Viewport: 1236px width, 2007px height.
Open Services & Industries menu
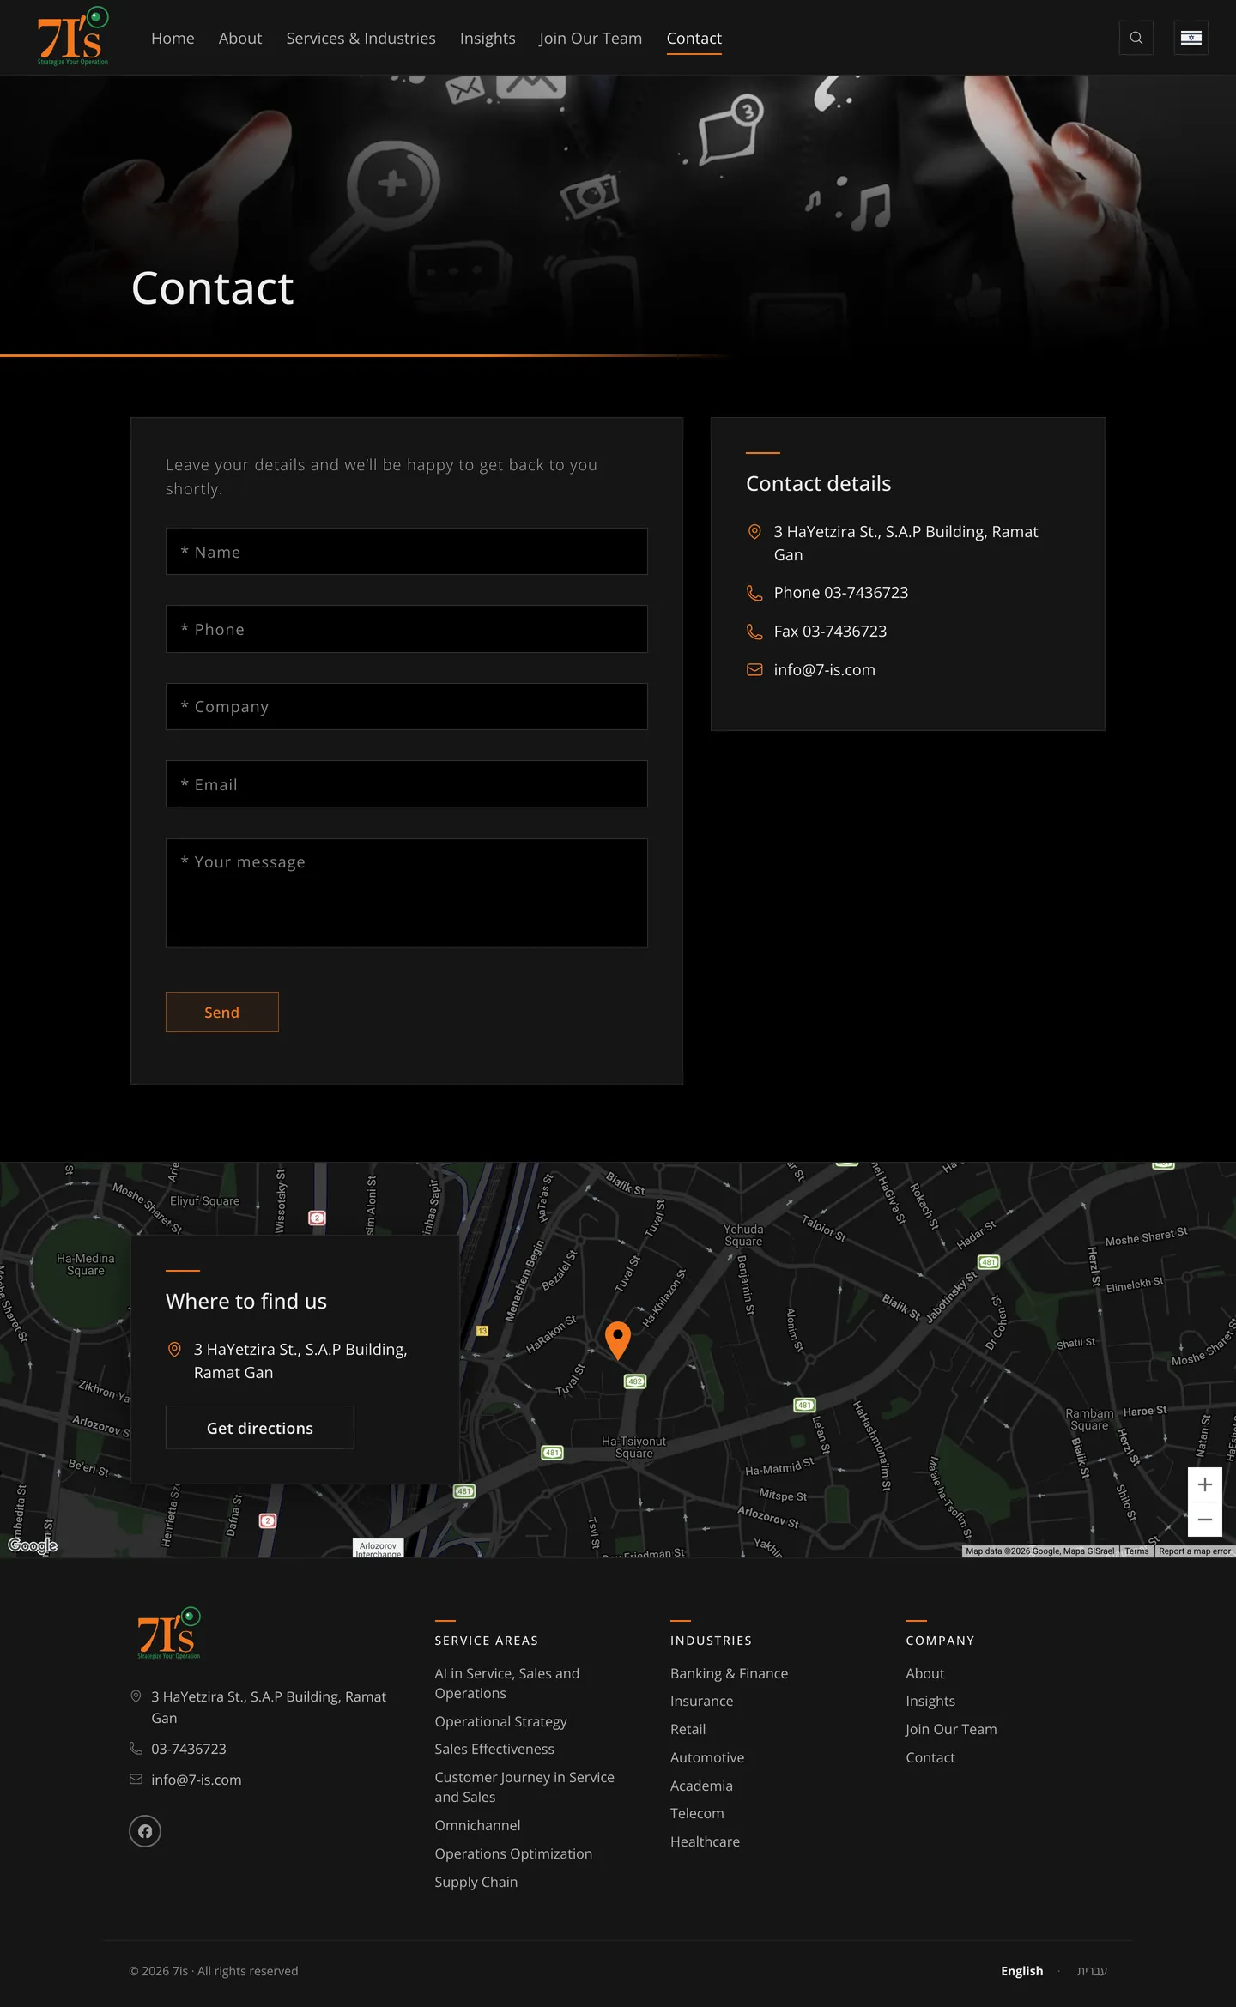point(360,39)
